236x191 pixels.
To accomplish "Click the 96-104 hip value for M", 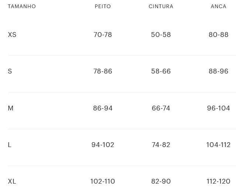I will click(x=218, y=108).
